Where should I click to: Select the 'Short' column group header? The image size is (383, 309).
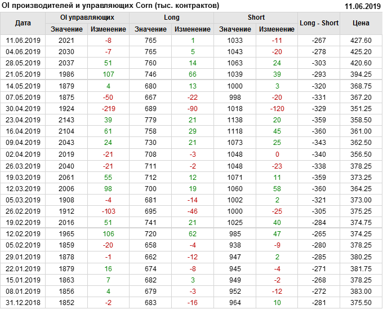click(x=256, y=17)
